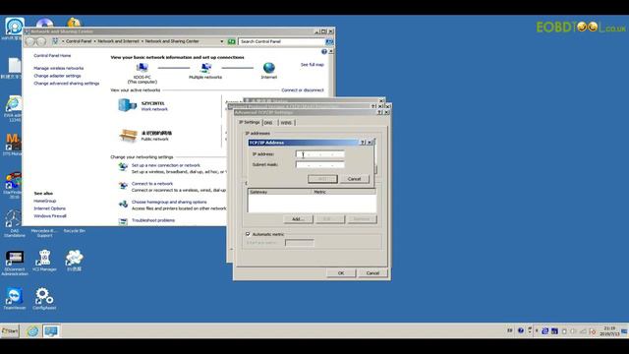Open Internet Options link

[50, 208]
